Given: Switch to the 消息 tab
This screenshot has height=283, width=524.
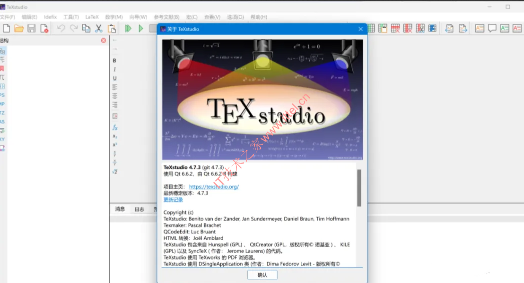Looking at the screenshot, I should click(x=120, y=209).
